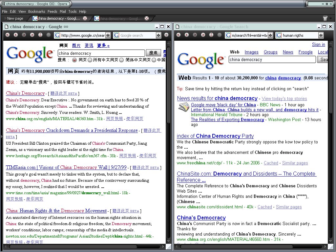The height and width of the screenshot is (252, 336).
Task: Click Forward arrow in left Google.cn window
Action: click(24, 35)
